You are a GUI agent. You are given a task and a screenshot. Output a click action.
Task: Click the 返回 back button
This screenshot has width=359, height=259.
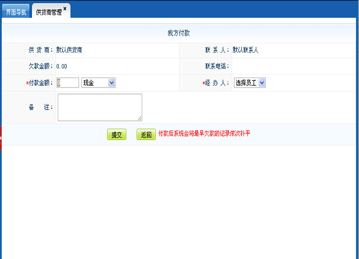tap(146, 135)
